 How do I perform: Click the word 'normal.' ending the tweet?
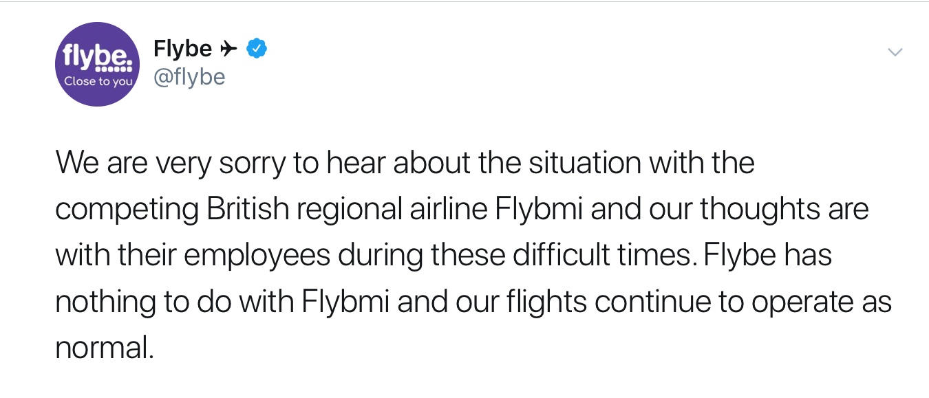[104, 348]
